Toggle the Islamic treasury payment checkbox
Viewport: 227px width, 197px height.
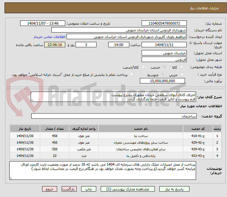pyautogui.click(x=131, y=74)
